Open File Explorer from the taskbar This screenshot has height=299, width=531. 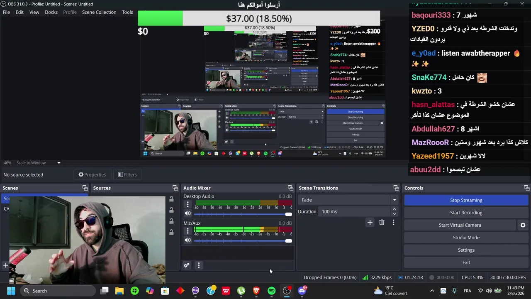119,291
